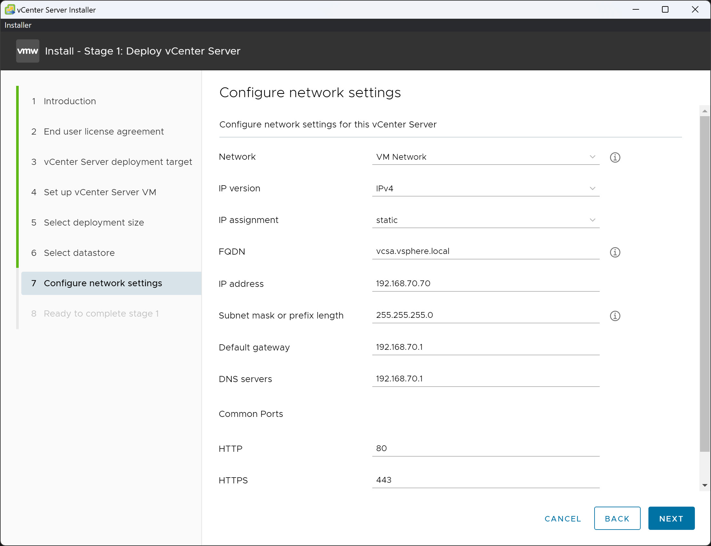Image resolution: width=711 pixels, height=546 pixels.
Task: Click the NEXT button
Action: coord(671,518)
